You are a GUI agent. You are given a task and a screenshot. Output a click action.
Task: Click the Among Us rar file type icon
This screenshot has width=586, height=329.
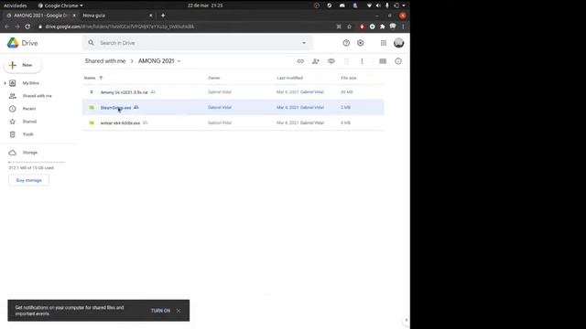92,92
